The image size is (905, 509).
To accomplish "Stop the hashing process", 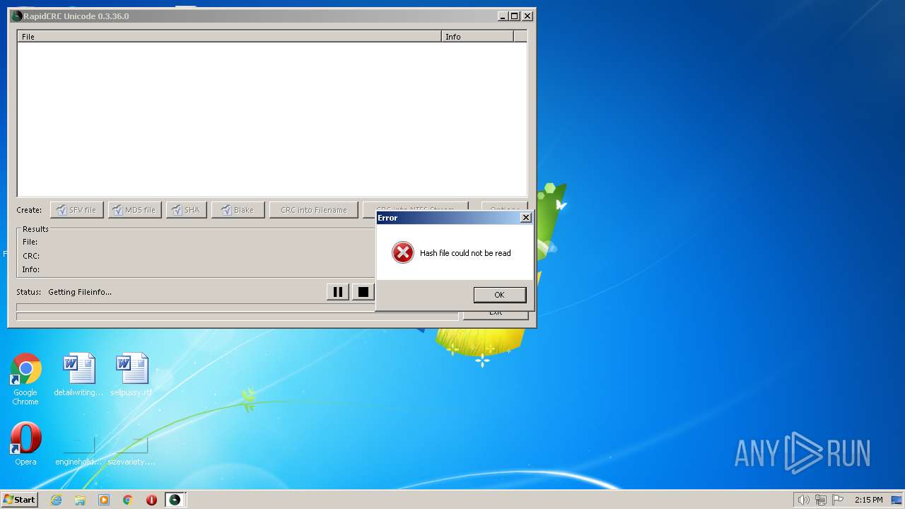I will click(363, 292).
